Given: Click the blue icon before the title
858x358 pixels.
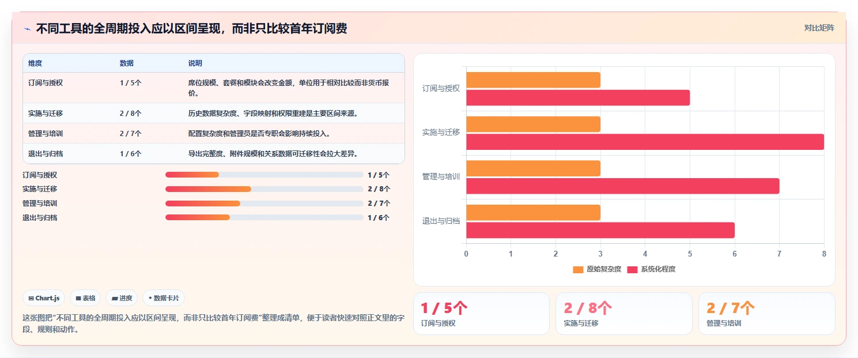Looking at the screenshot, I should [28, 29].
